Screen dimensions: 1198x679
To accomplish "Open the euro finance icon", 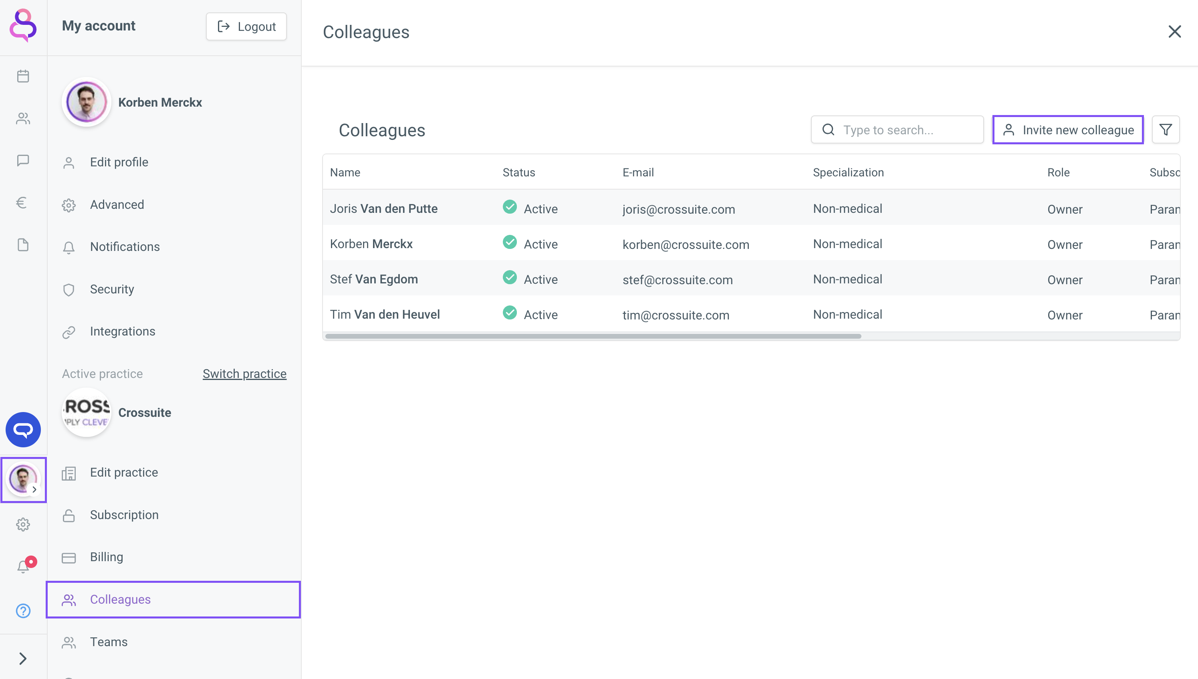I will tap(22, 202).
